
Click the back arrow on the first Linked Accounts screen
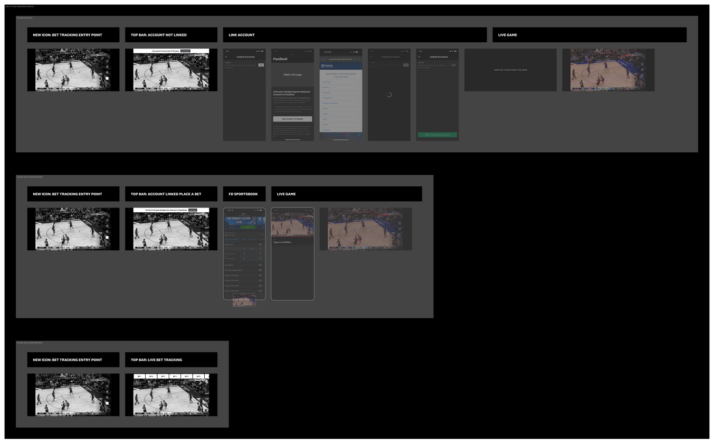point(226,56)
